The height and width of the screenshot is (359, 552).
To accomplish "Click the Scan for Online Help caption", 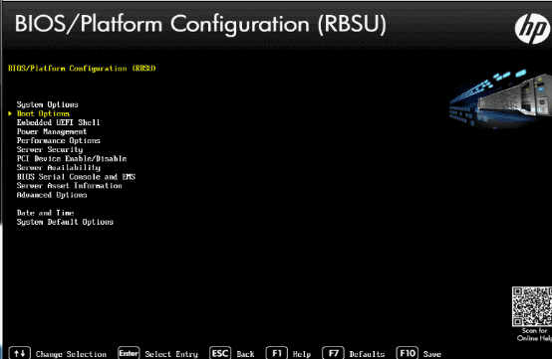I will [x=534, y=334].
